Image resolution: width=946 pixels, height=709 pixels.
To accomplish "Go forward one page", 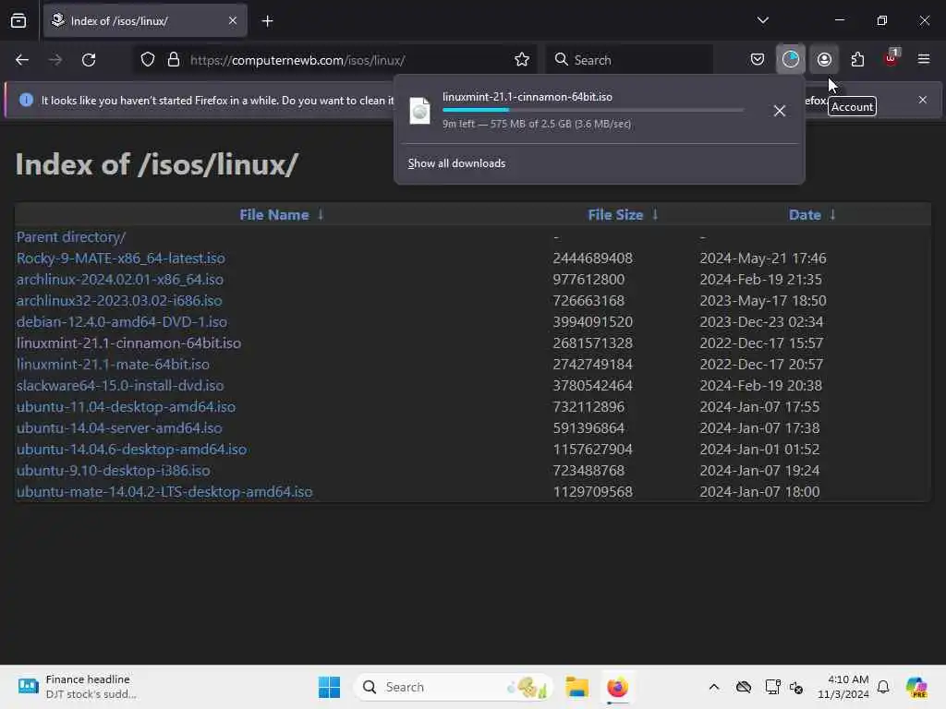I will (x=55, y=60).
